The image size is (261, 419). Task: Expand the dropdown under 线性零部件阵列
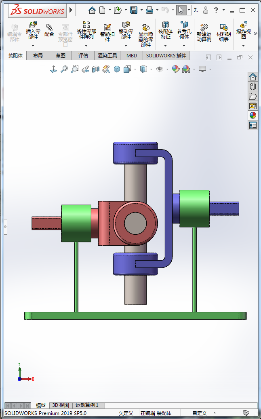pos(86,46)
